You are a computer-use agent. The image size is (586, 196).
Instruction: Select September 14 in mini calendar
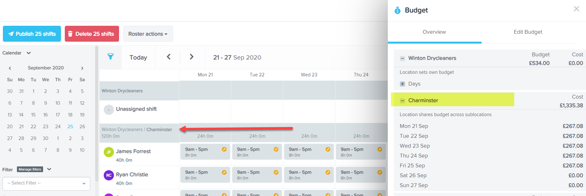tap(21, 115)
